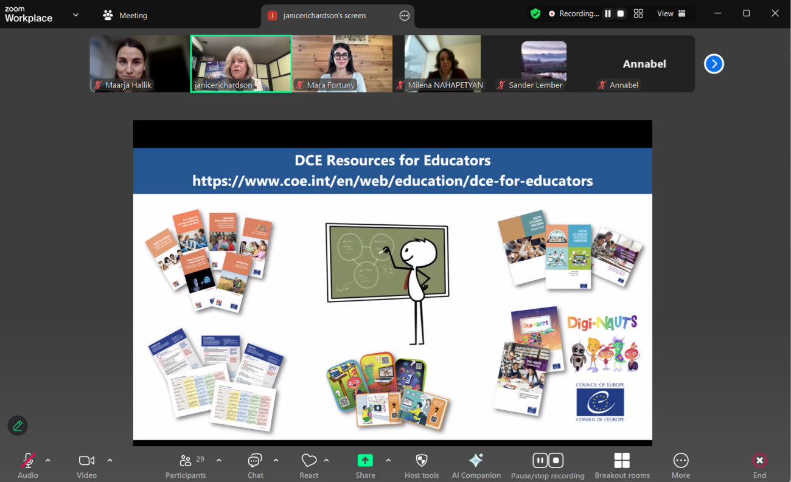Launch AI Companion
This screenshot has height=482, width=791.
click(476, 466)
